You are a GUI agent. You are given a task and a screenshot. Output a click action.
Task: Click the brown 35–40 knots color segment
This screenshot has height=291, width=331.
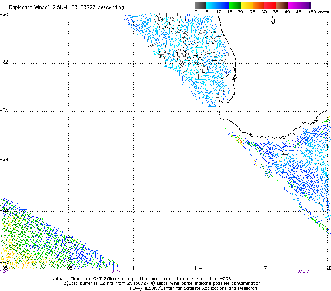282,5
